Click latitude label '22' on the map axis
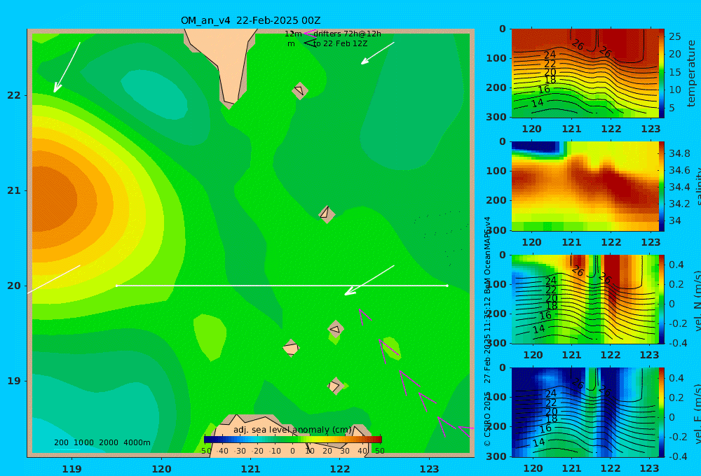The height and width of the screenshot is (476, 701). pos(14,95)
